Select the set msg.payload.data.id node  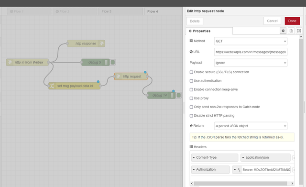coord(75,86)
